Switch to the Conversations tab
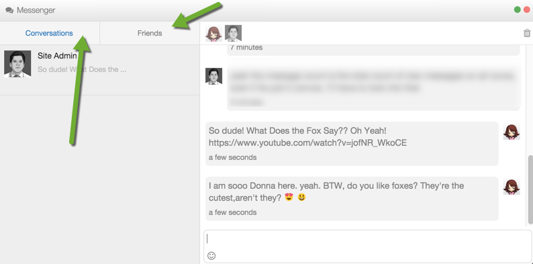Viewport: 533px width, 264px height. click(49, 34)
